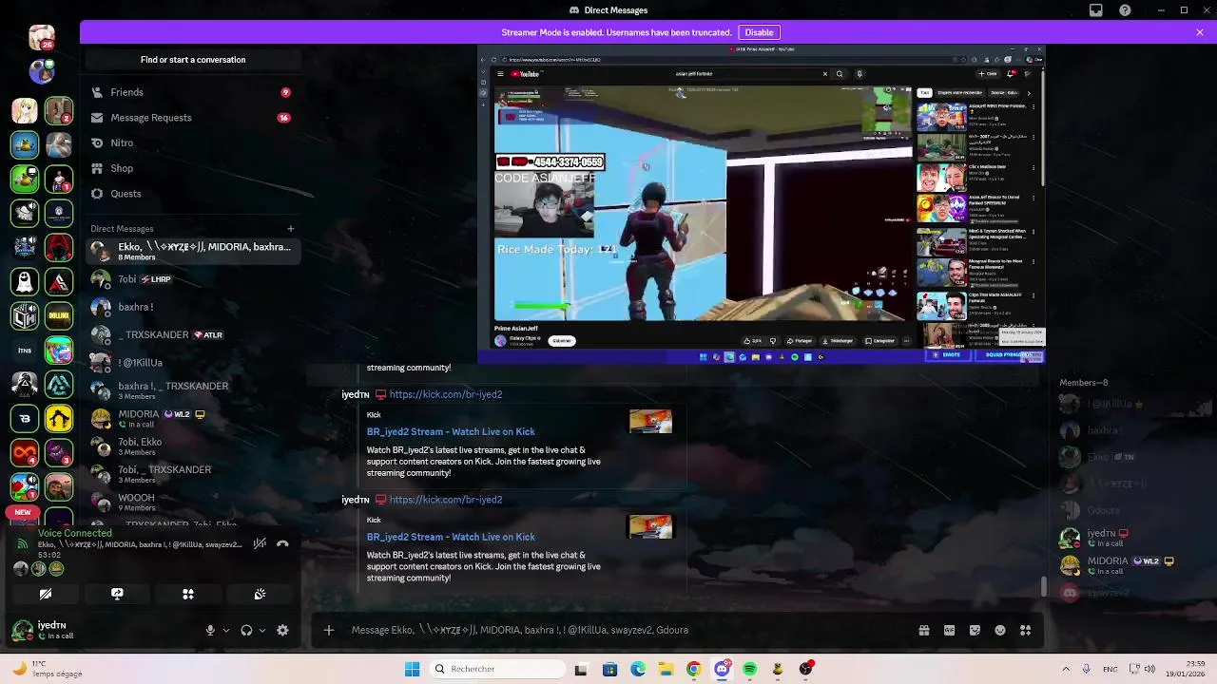Click the plus attach button in message bar
Viewport: 1217px width, 684px height.
tap(329, 630)
